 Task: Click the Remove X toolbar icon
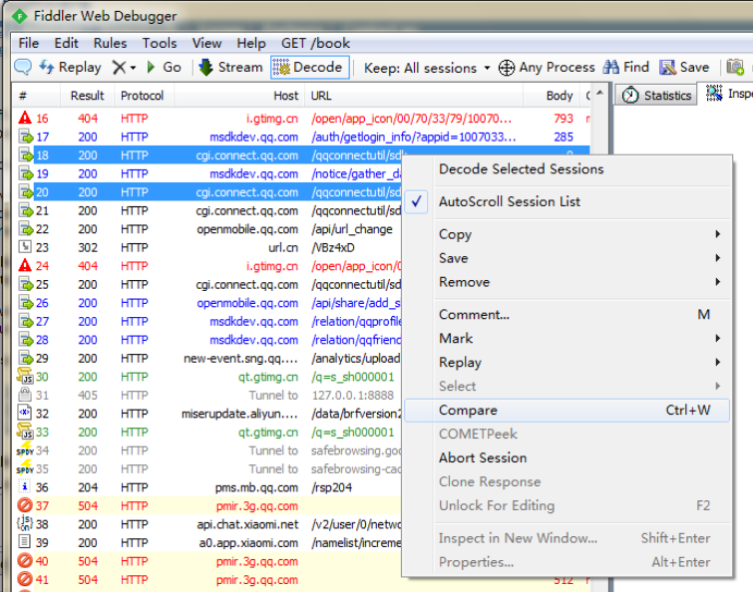119,67
